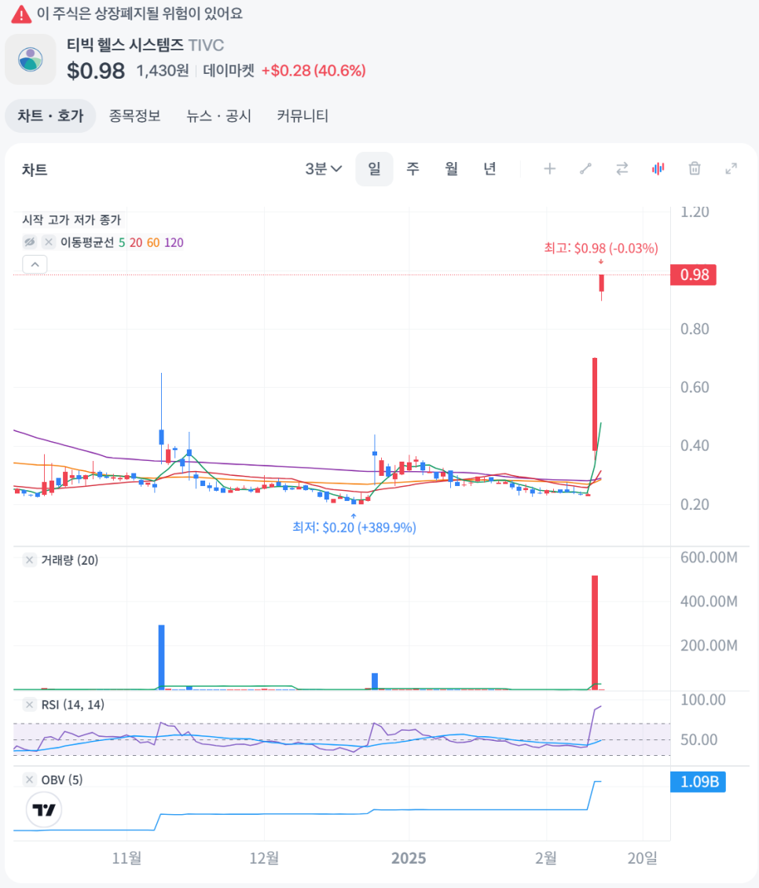Viewport: 759px width, 888px height.
Task: Click the 이동평균선 indicator label
Action: tap(87, 242)
